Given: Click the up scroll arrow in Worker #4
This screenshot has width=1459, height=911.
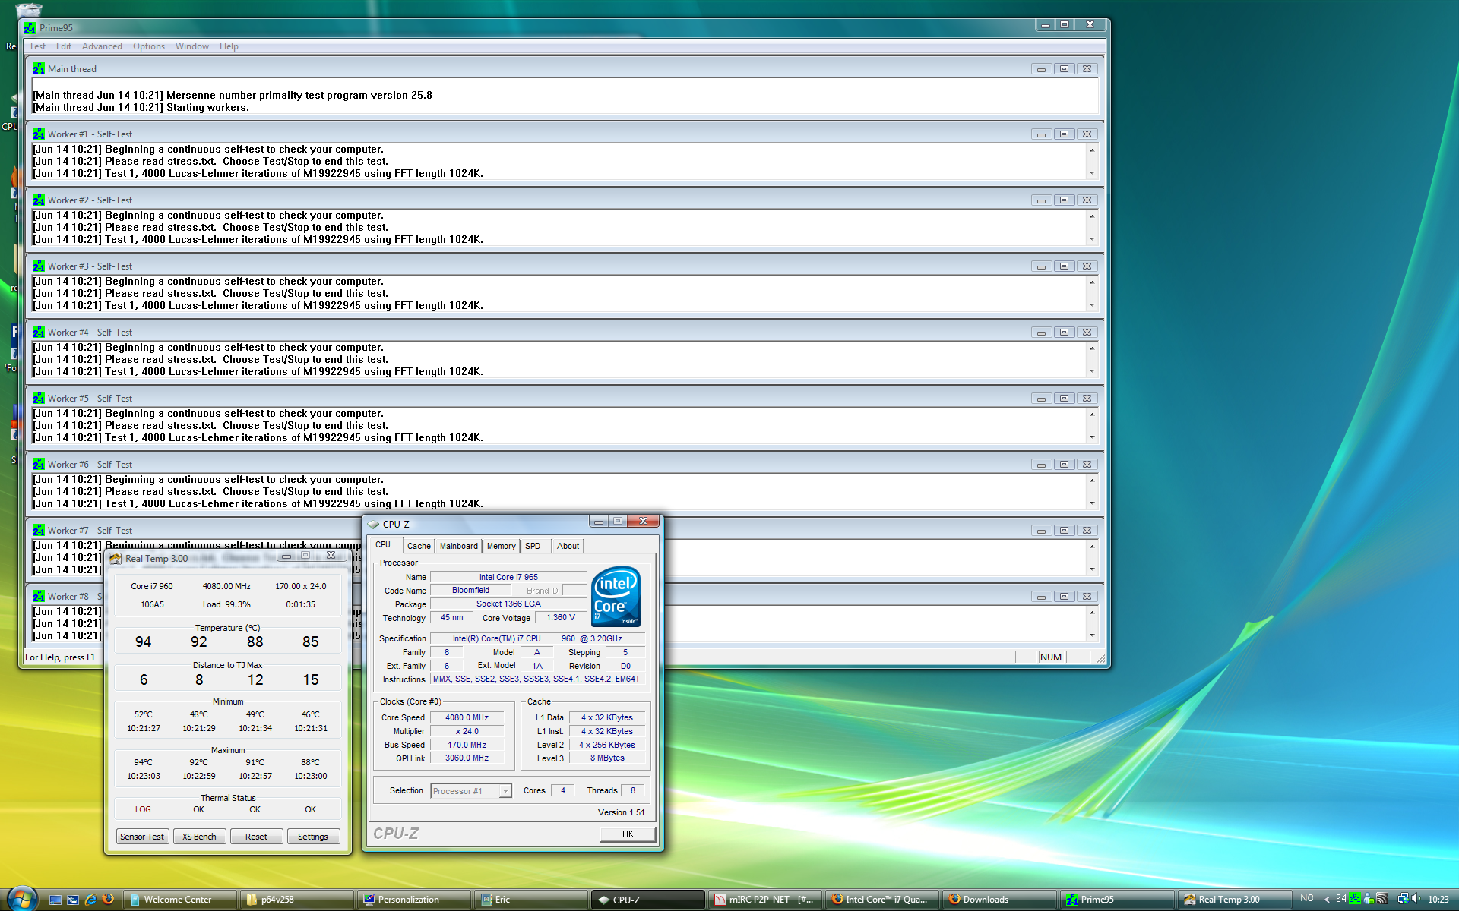Looking at the screenshot, I should tap(1092, 348).
